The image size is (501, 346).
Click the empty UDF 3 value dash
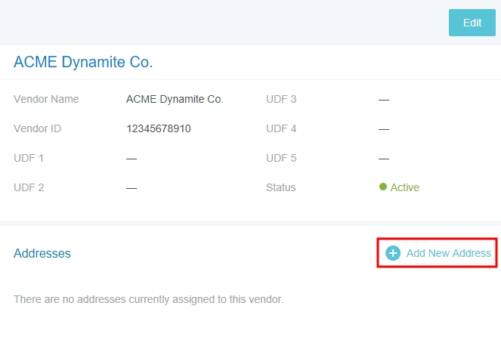(384, 100)
